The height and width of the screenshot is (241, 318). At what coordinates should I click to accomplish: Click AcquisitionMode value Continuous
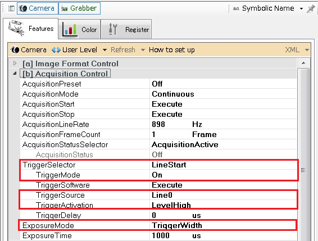[x=173, y=94]
